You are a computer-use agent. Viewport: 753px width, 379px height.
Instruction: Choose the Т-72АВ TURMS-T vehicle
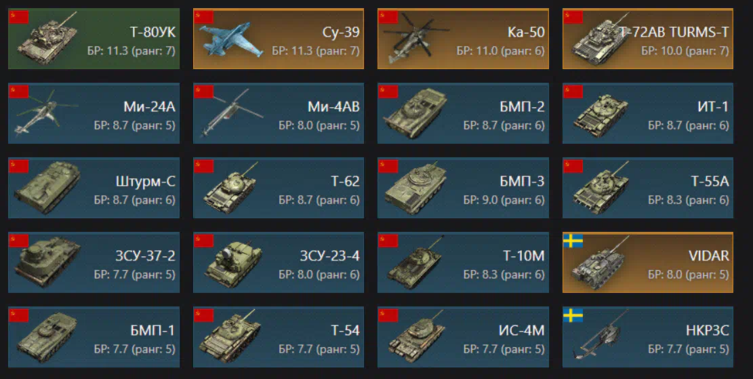(x=648, y=39)
